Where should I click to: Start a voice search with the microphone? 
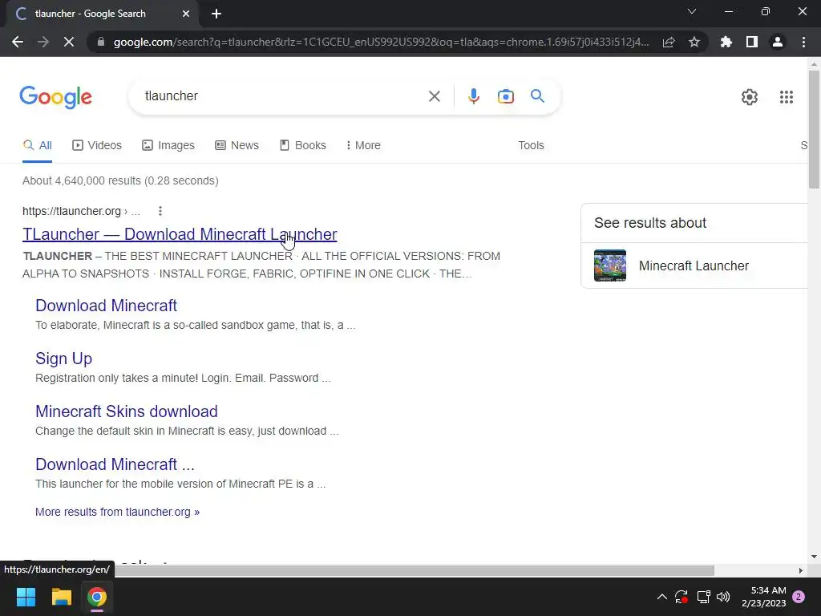[x=473, y=96]
